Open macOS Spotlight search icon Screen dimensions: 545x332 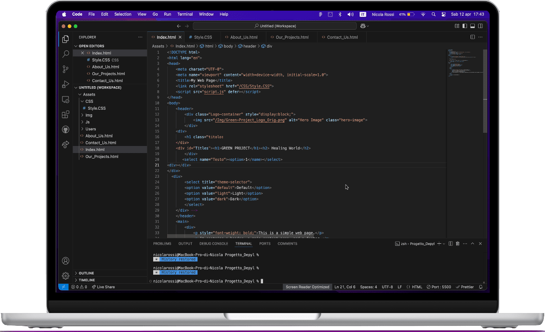tap(434, 14)
